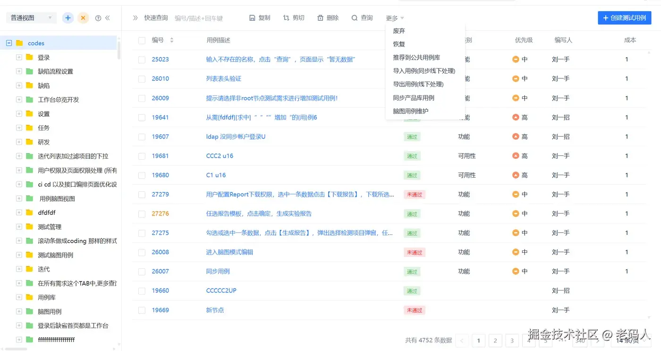Click the 编写人 column header
This screenshot has height=351, width=661.
click(563, 40)
